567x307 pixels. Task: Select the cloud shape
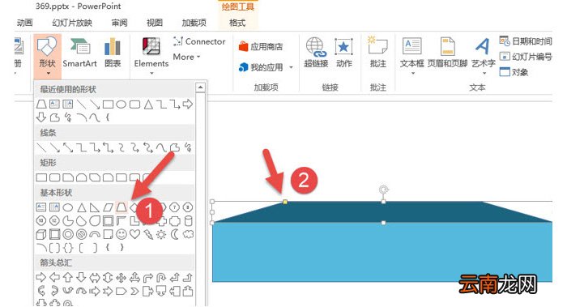click(188, 234)
